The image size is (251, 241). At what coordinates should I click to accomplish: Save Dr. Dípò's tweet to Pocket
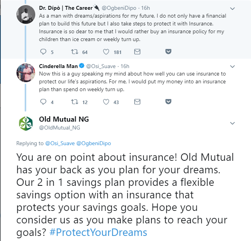[168, 52]
